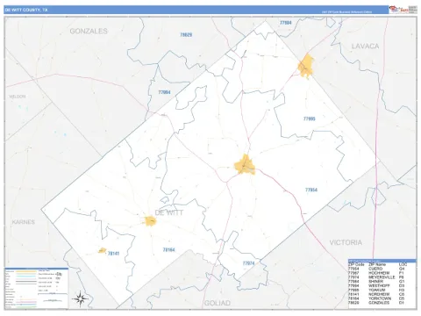Click the 78164 ZIP label on map

click(168, 250)
